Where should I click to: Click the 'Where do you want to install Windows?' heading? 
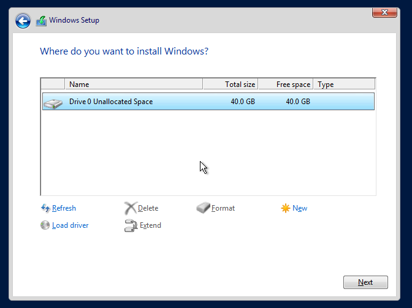124,51
